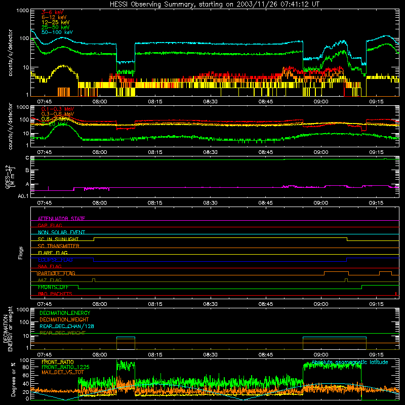Click the BAD_PACKETS flag label

tap(55, 294)
